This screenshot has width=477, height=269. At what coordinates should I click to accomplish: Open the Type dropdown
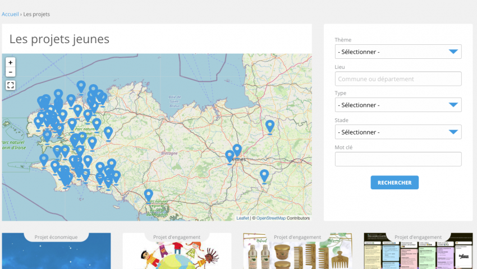click(x=398, y=105)
